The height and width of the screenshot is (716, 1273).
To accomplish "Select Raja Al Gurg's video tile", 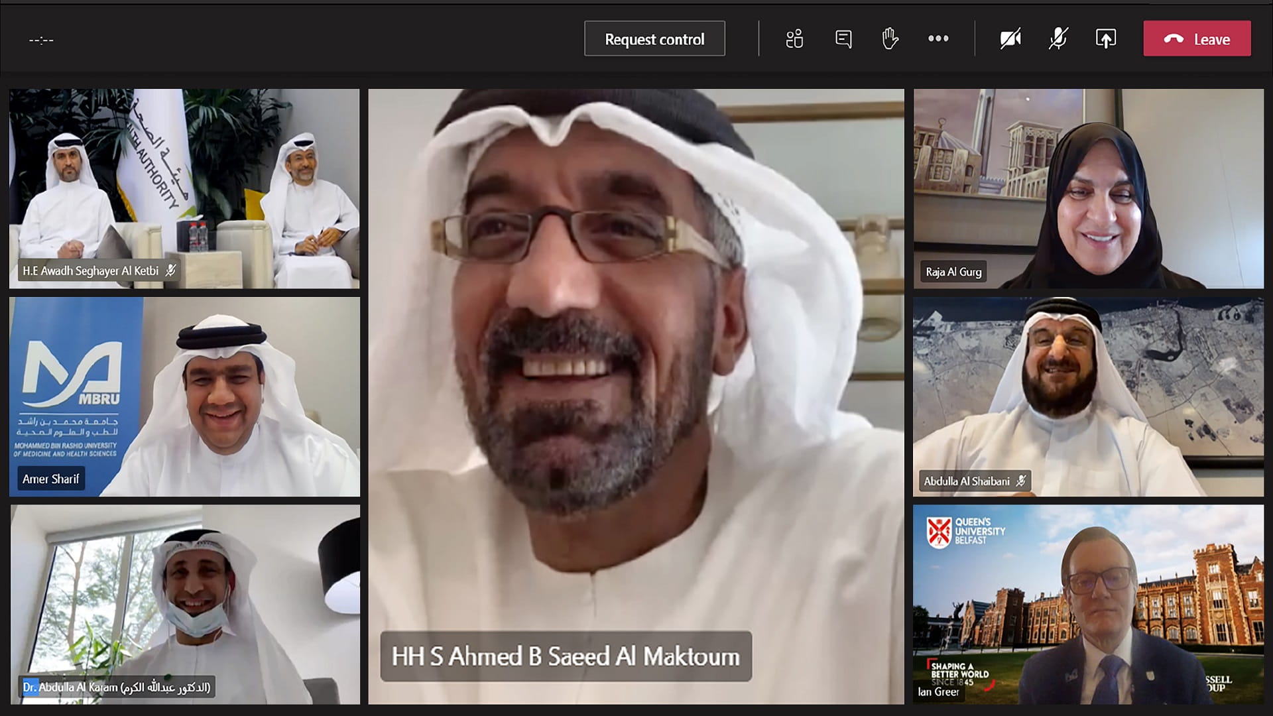I will point(1088,189).
